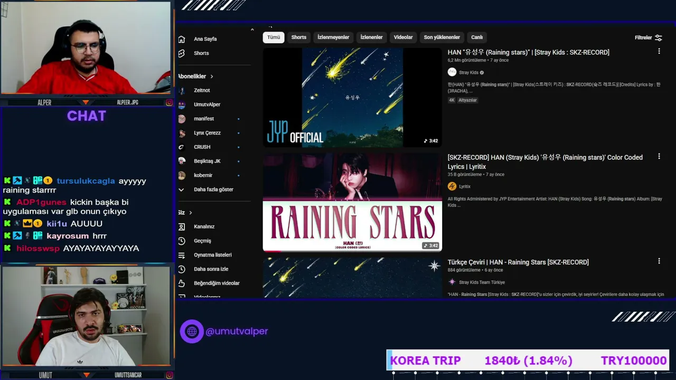Select the Tümü filter chip
This screenshot has height=380, width=676.
coord(274,37)
